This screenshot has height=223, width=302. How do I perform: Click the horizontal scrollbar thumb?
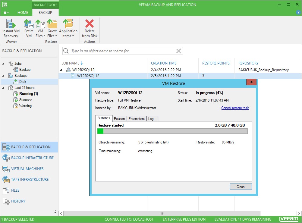pos(162,213)
